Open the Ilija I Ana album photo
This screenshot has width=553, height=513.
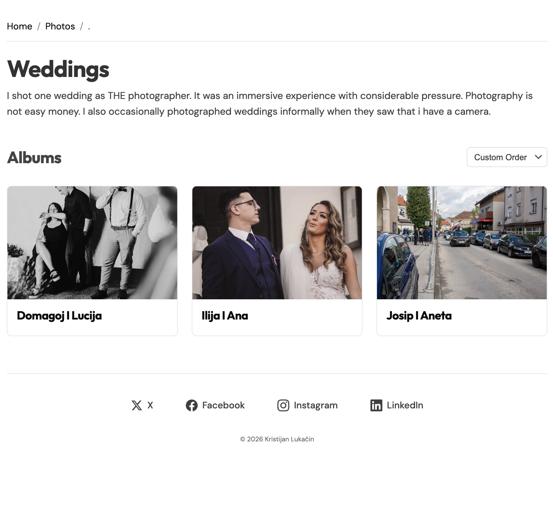coord(277,243)
